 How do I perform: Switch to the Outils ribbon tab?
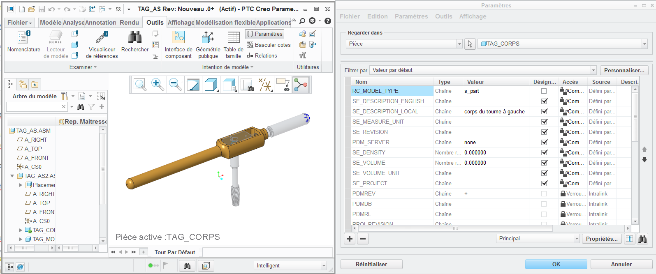tap(155, 23)
